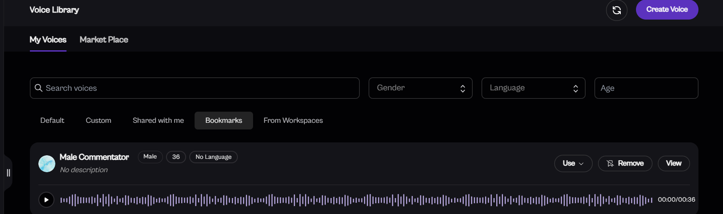Switch to Shared with me filter

click(158, 121)
